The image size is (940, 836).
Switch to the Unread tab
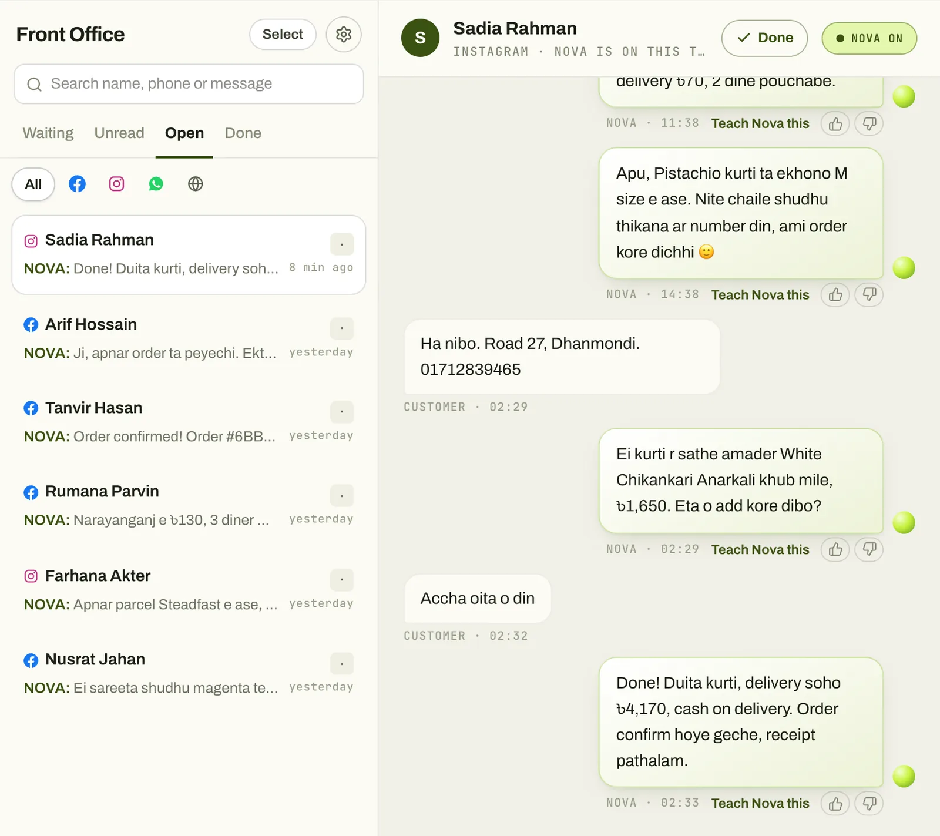(x=119, y=133)
